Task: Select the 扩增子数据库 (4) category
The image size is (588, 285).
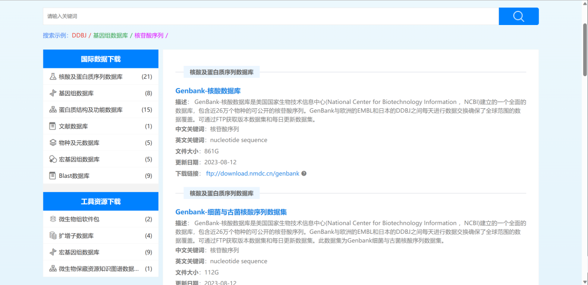Action: (x=101, y=236)
